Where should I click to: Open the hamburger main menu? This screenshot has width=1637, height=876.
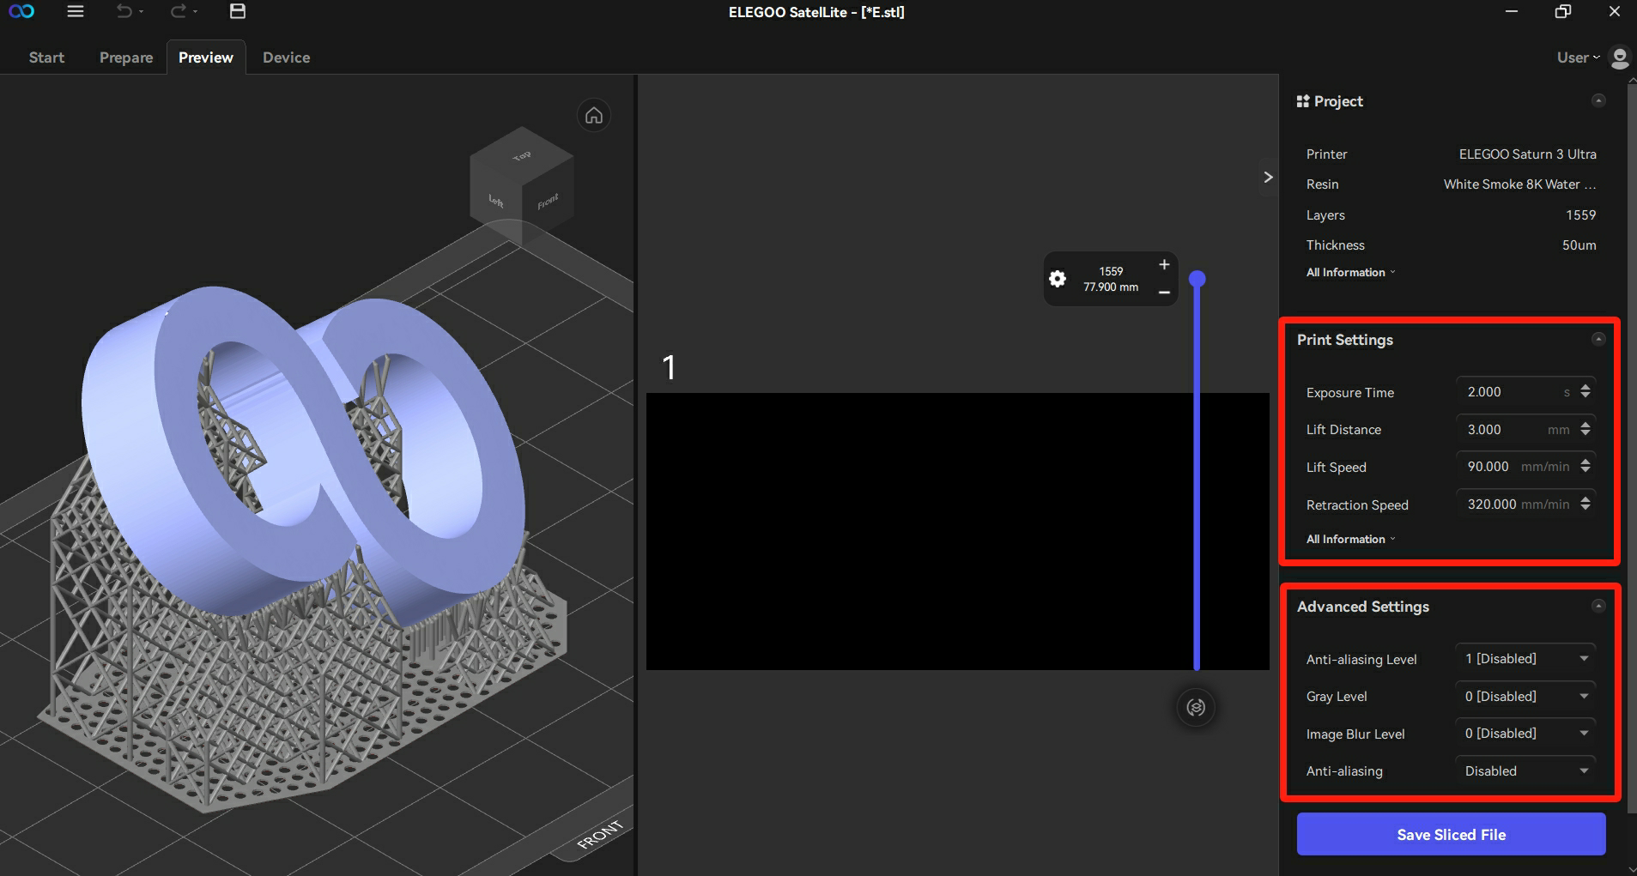(76, 11)
